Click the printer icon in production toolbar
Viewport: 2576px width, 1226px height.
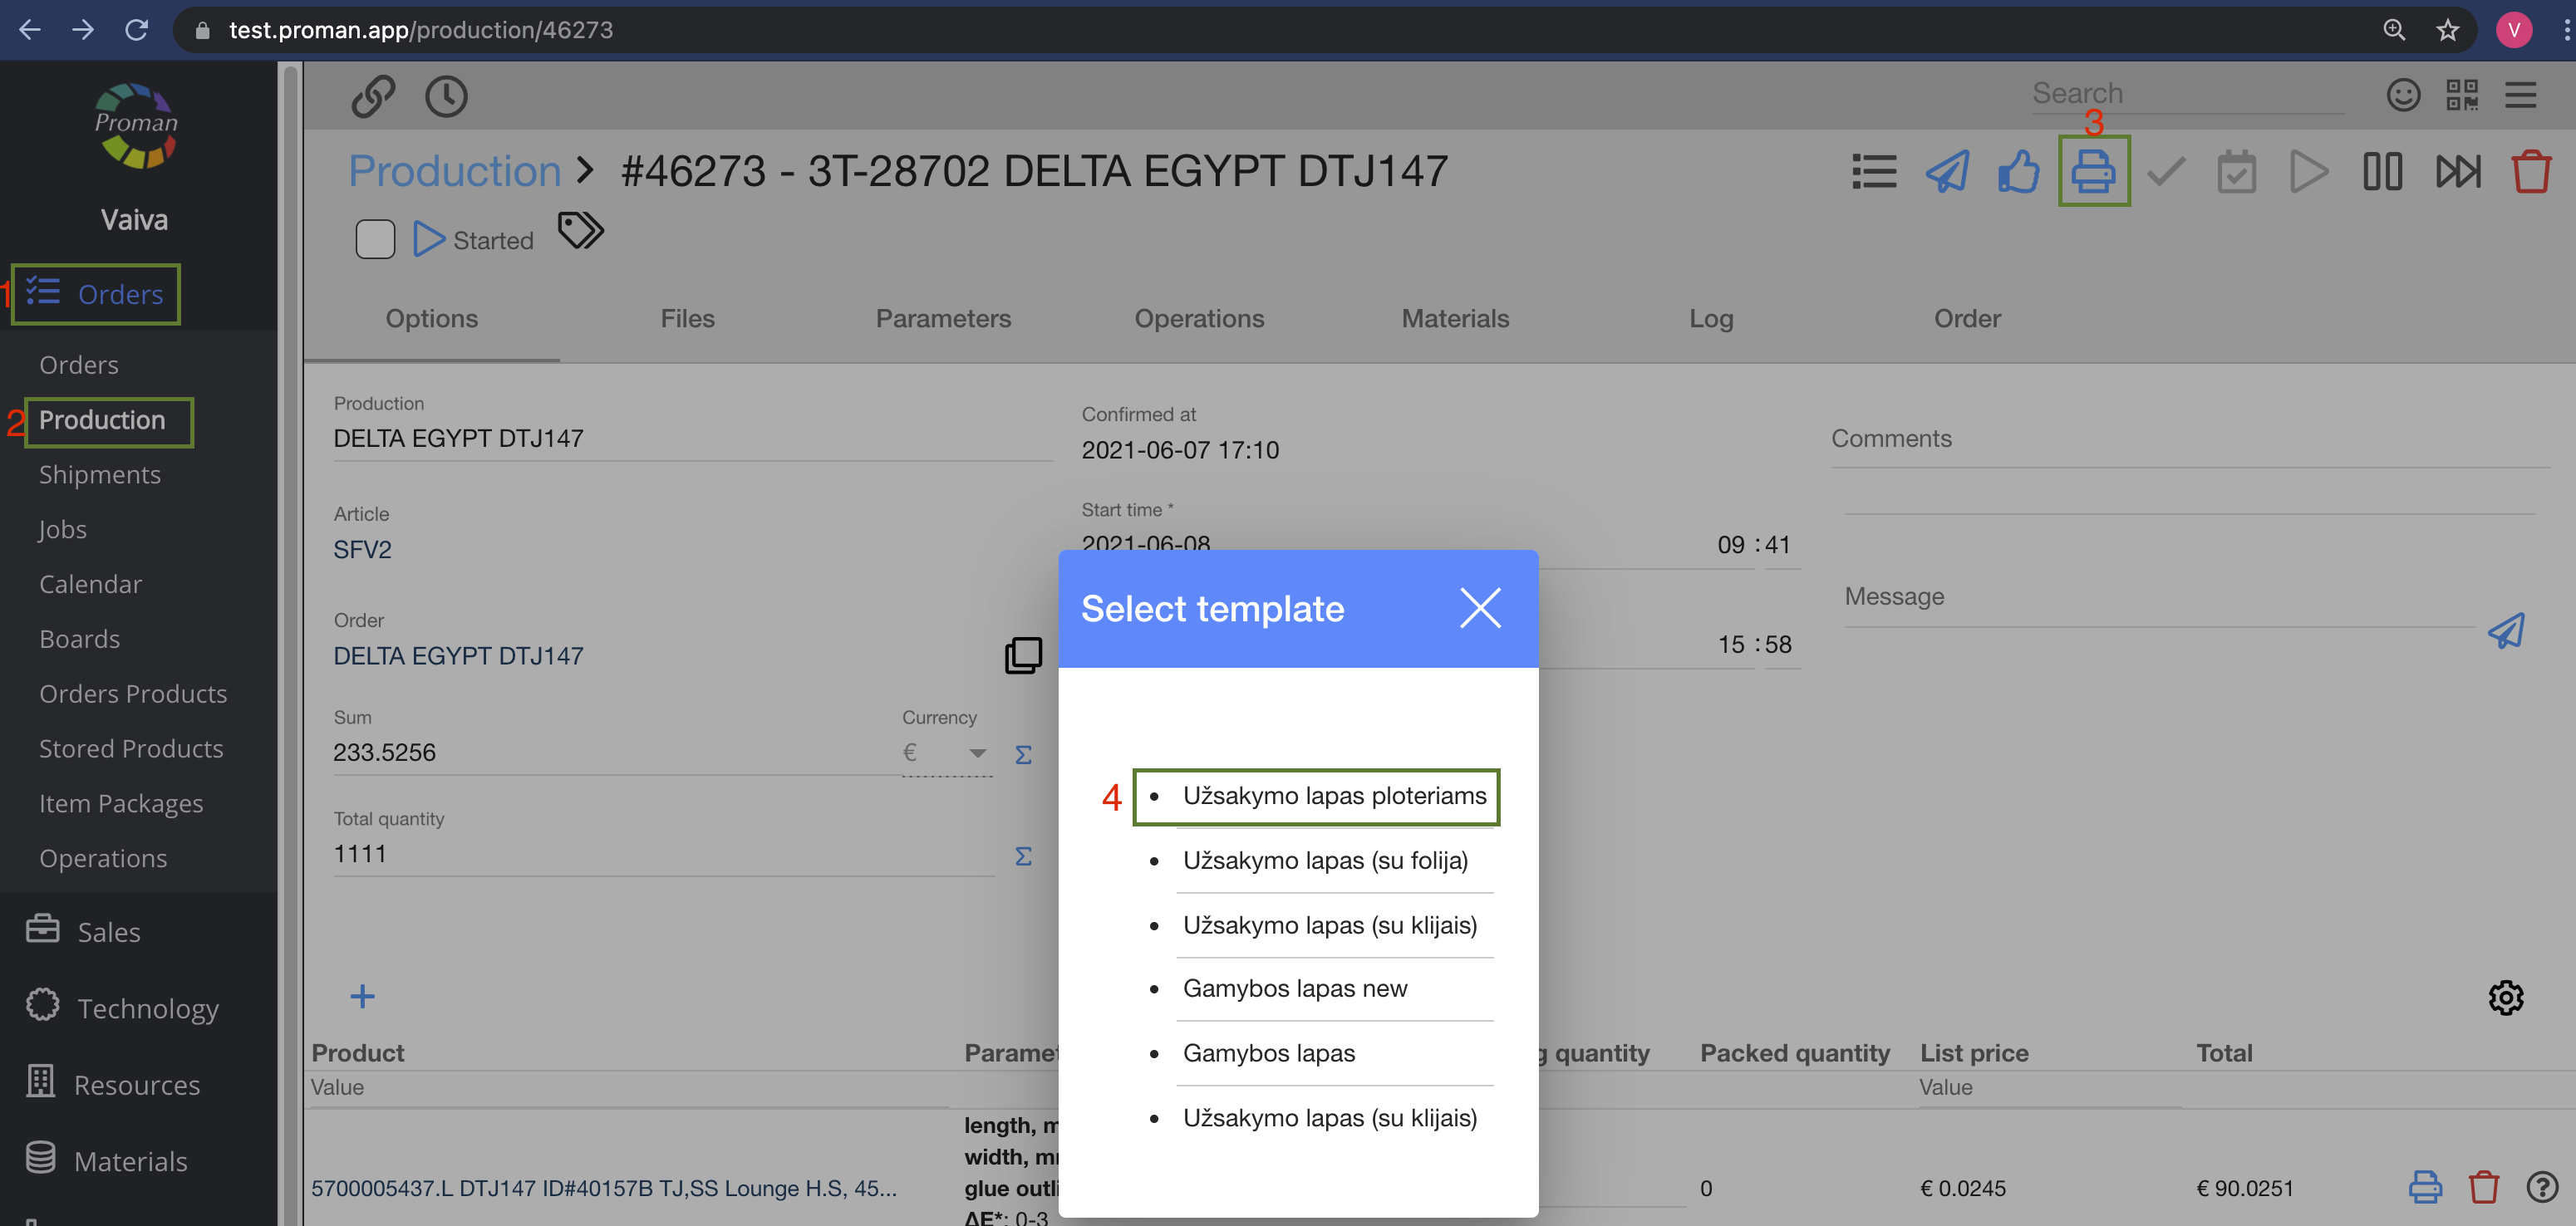tap(2092, 171)
